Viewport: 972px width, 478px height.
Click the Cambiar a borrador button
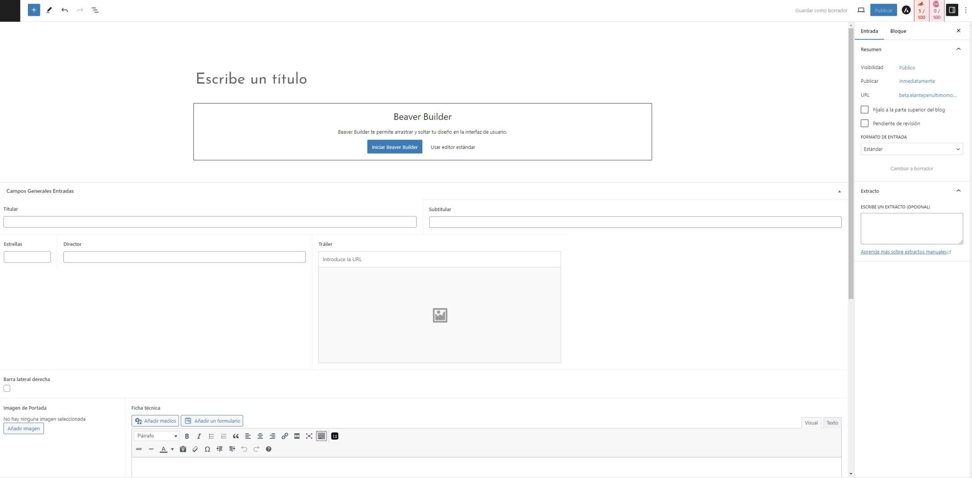tap(911, 169)
